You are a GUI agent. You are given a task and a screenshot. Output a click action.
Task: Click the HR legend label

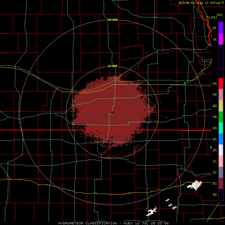214,117
